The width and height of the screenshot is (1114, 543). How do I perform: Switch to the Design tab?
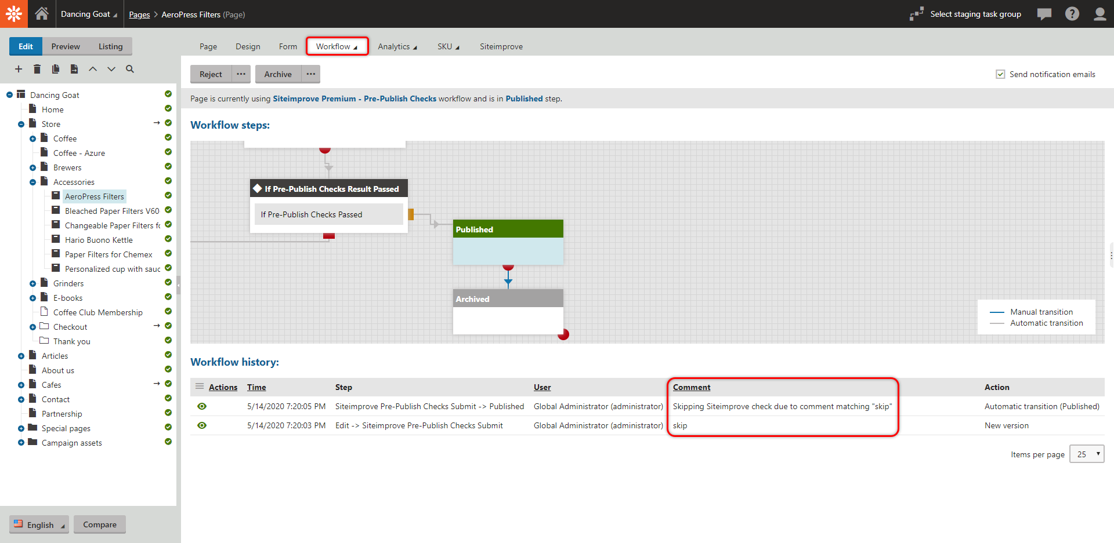(x=248, y=46)
